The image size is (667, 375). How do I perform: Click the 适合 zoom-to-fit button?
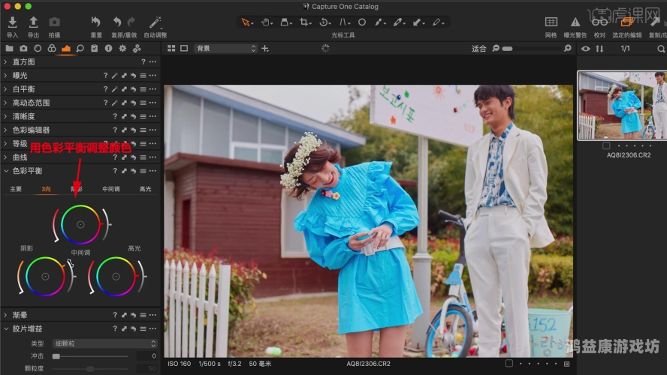point(478,49)
